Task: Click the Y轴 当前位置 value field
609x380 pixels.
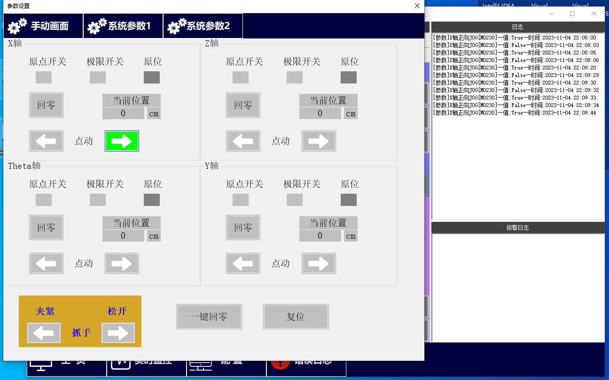Action: tap(320, 236)
